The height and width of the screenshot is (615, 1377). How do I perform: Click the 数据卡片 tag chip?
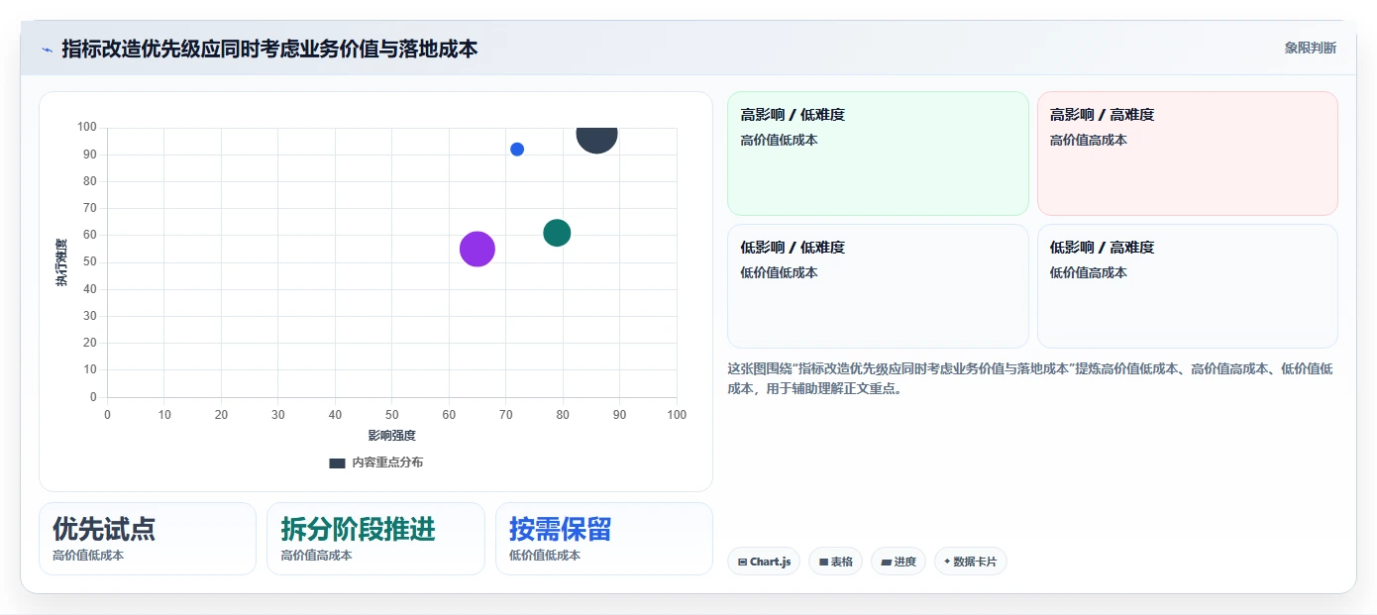pos(971,562)
